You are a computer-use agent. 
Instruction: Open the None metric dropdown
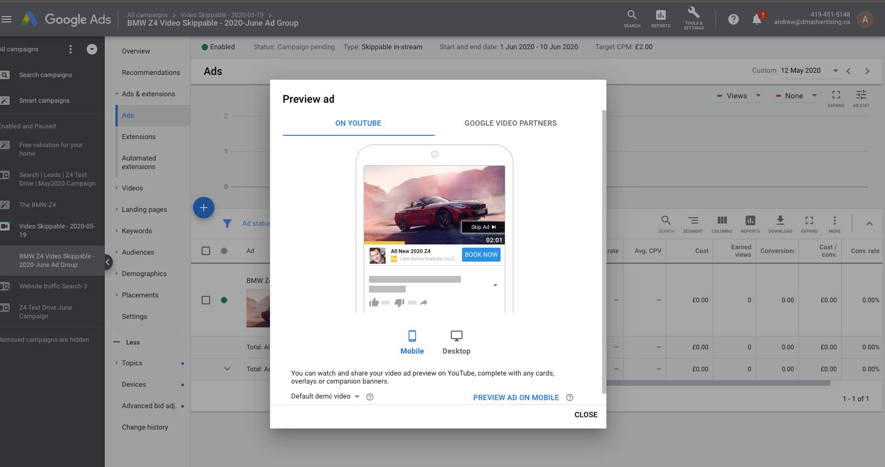pos(796,96)
